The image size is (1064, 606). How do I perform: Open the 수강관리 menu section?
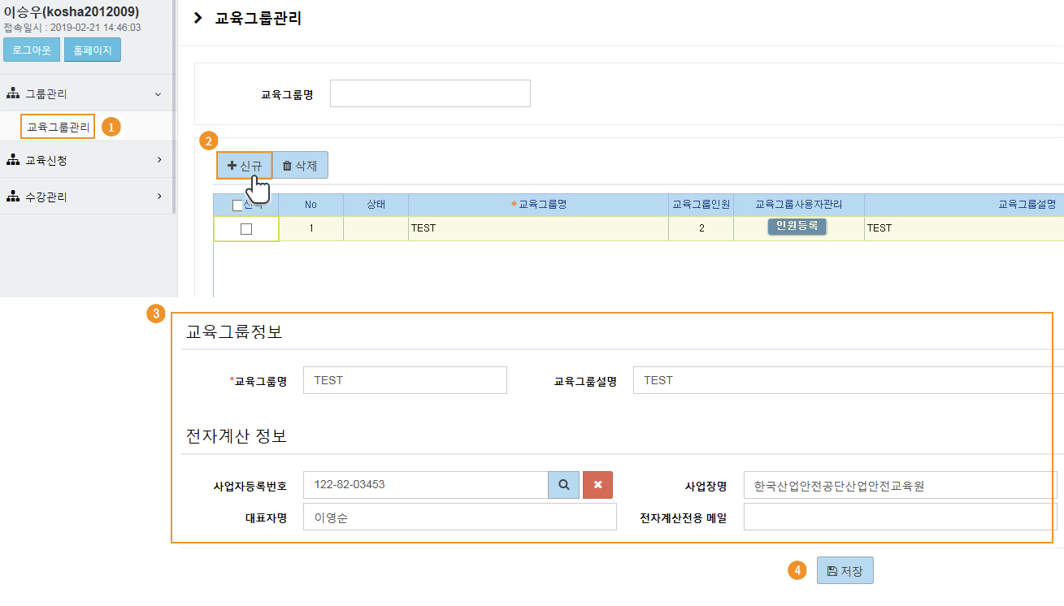pos(86,197)
